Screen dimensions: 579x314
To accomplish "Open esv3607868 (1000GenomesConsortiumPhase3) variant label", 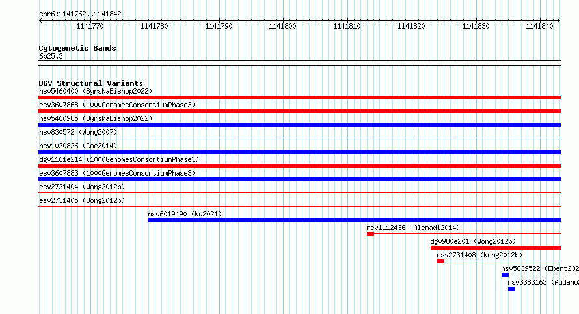I will click(117, 105).
